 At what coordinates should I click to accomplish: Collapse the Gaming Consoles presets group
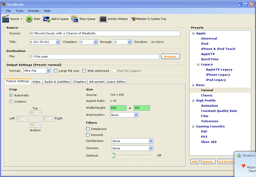point(193,126)
